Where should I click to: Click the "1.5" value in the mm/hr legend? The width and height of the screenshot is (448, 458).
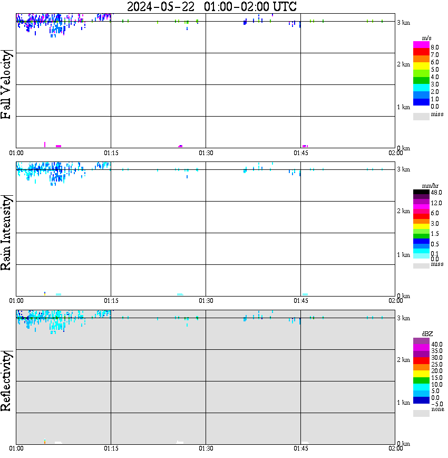coord(435,234)
